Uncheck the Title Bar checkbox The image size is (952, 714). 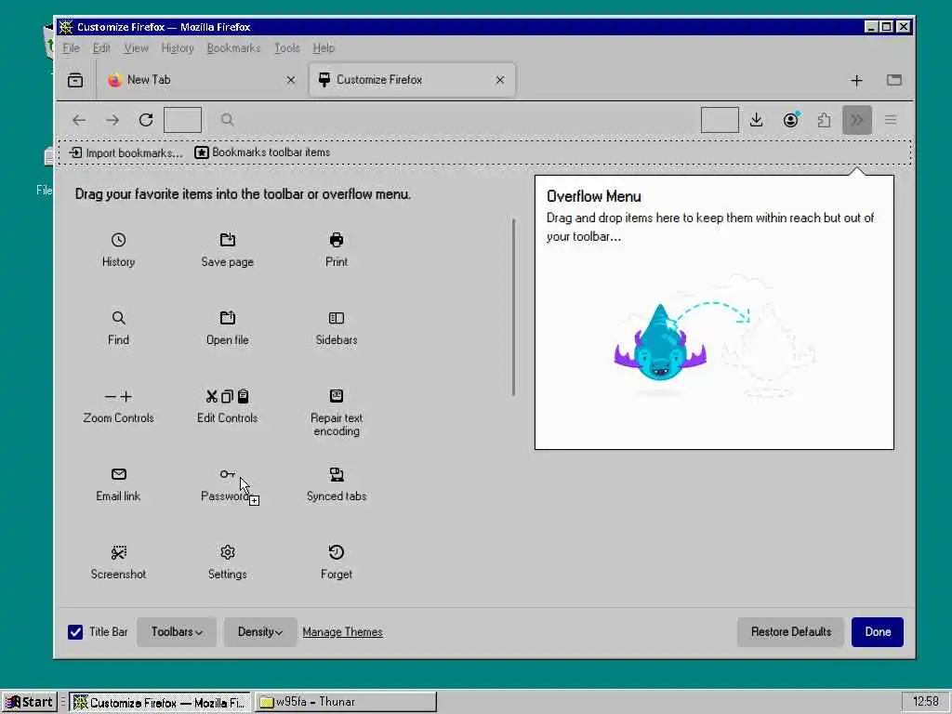point(75,632)
